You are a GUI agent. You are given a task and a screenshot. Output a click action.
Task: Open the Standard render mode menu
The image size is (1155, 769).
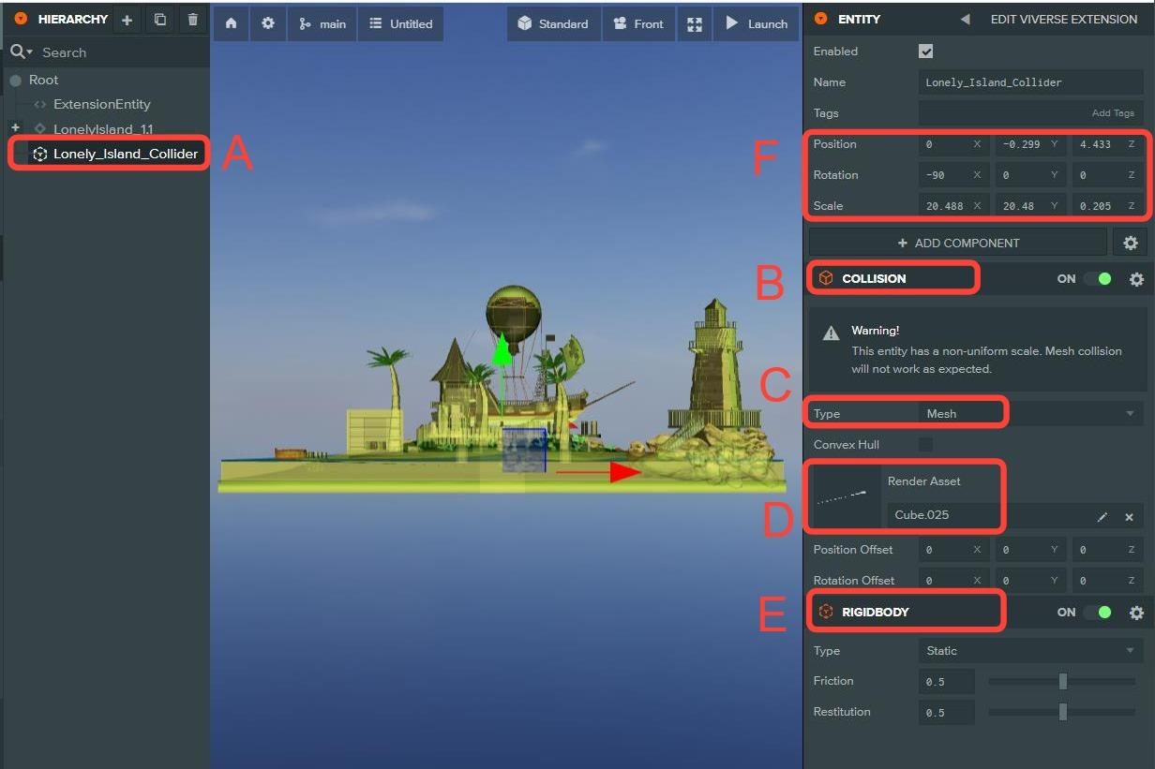(x=553, y=23)
